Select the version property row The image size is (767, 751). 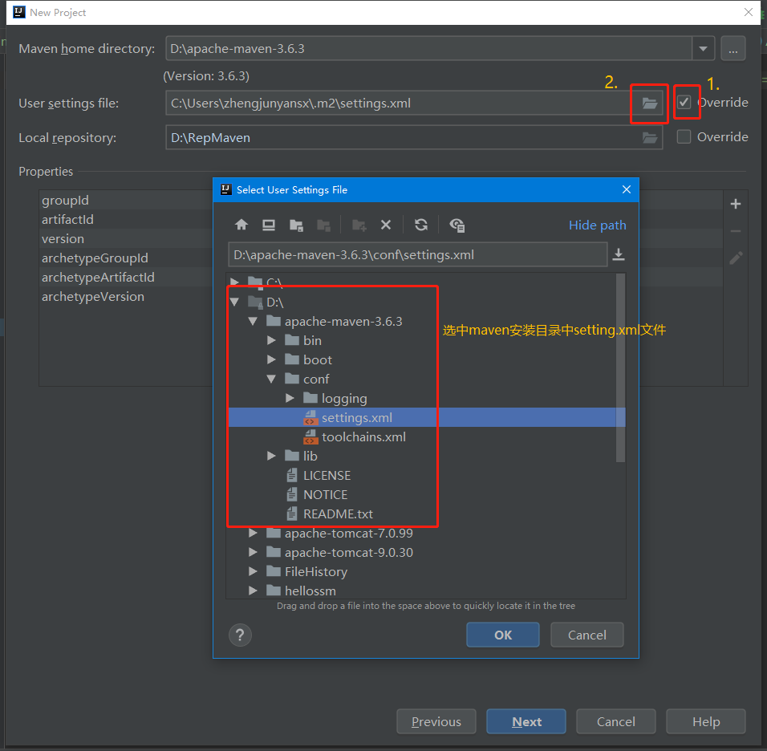coord(126,239)
